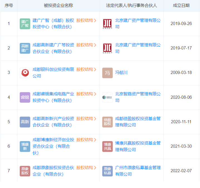Open 成都高新建广广琴投资合伙企业 link
Image resolution: width=200 pixels, height=188 pixels.
[53, 48]
